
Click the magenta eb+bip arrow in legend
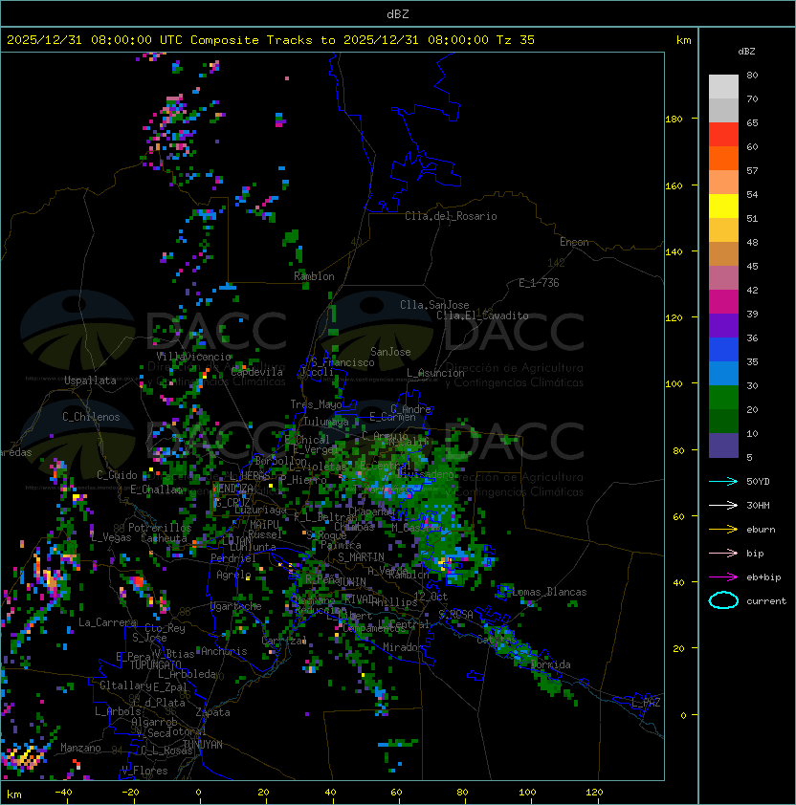tap(723, 577)
